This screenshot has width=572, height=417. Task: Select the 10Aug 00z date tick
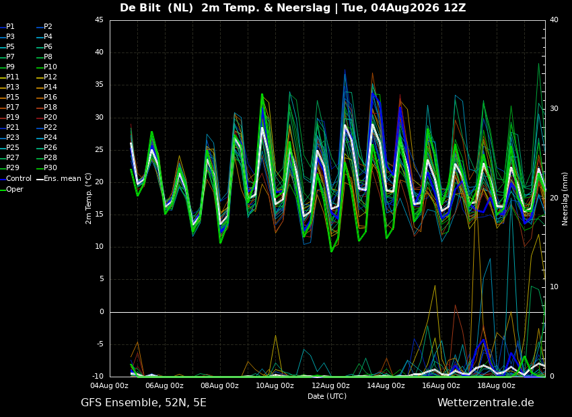[x=275, y=385]
